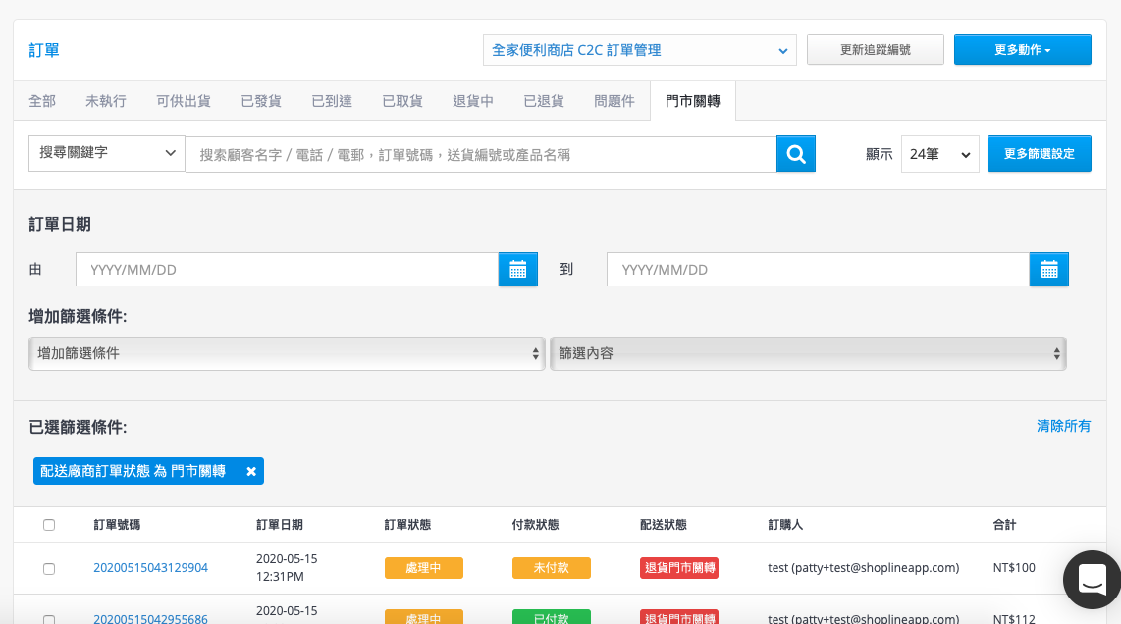Click the 未付款 payment status badge
This screenshot has width=1121, height=624.
point(552,568)
